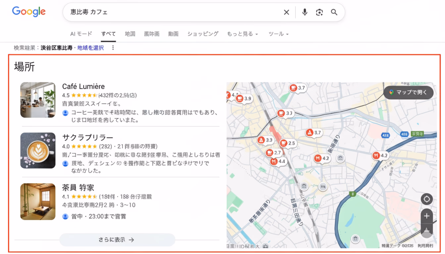The image size is (445, 254).
Task: Select the 3.7 pin with coffee cup icon
Action: pos(297,88)
